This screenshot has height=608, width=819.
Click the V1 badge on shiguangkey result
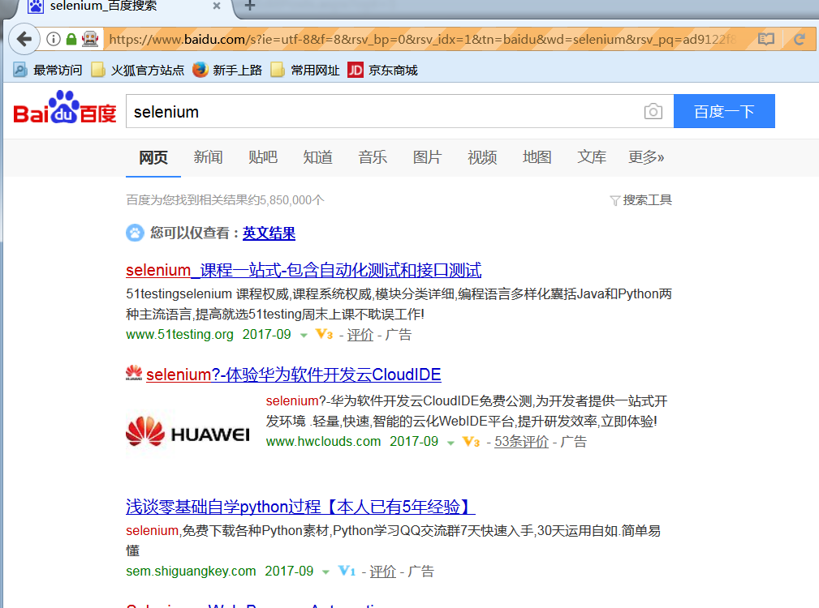tap(347, 571)
